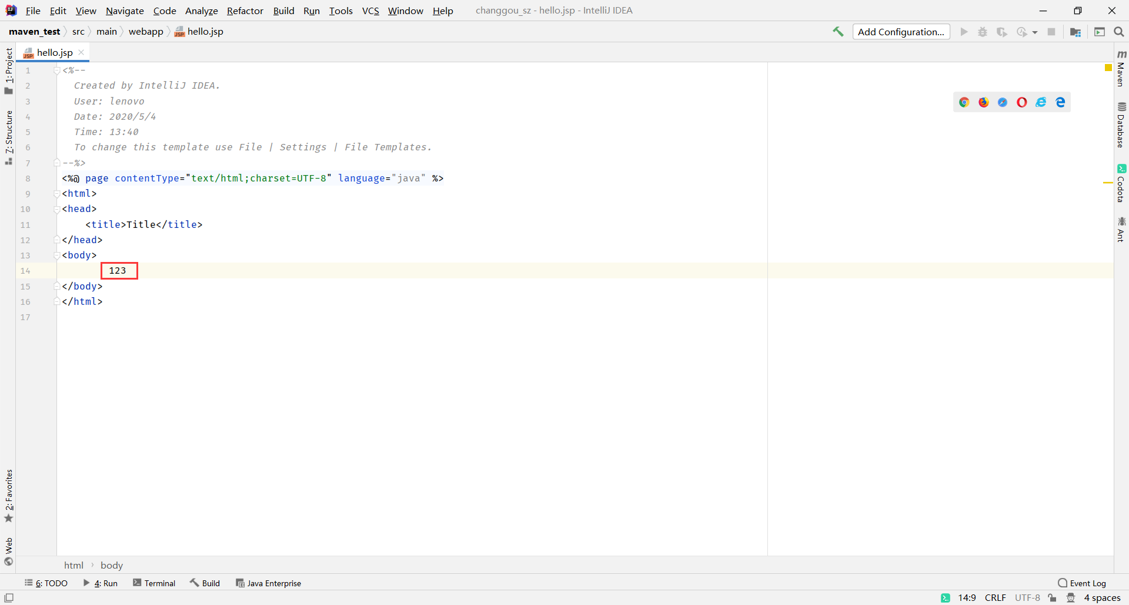The width and height of the screenshot is (1129, 605).
Task: Open UTF-8 file encoding selector
Action: point(1028,598)
